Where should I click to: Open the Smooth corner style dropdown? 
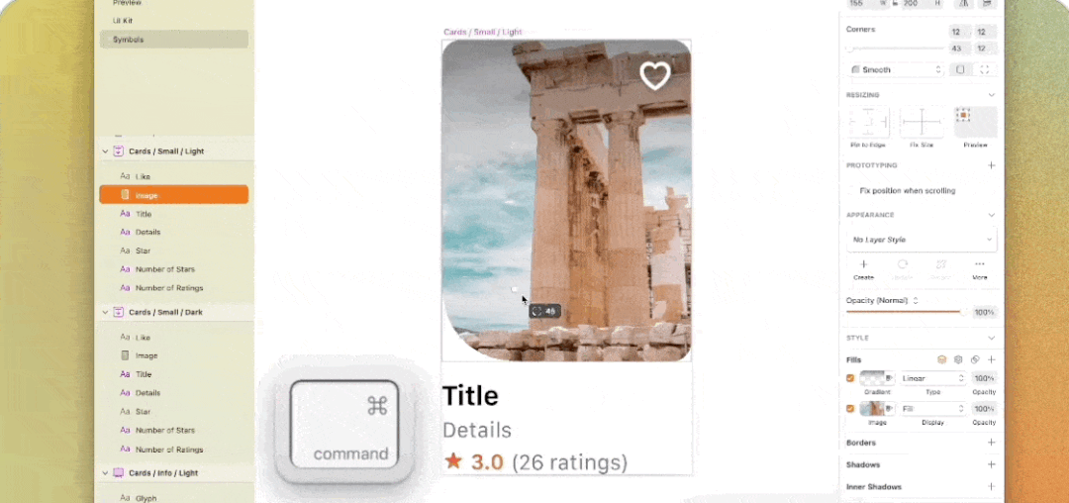pos(896,69)
